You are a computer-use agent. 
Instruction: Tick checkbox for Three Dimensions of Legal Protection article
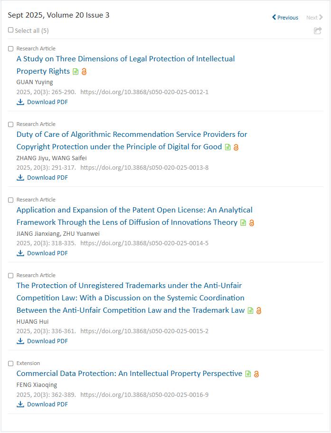11,48
